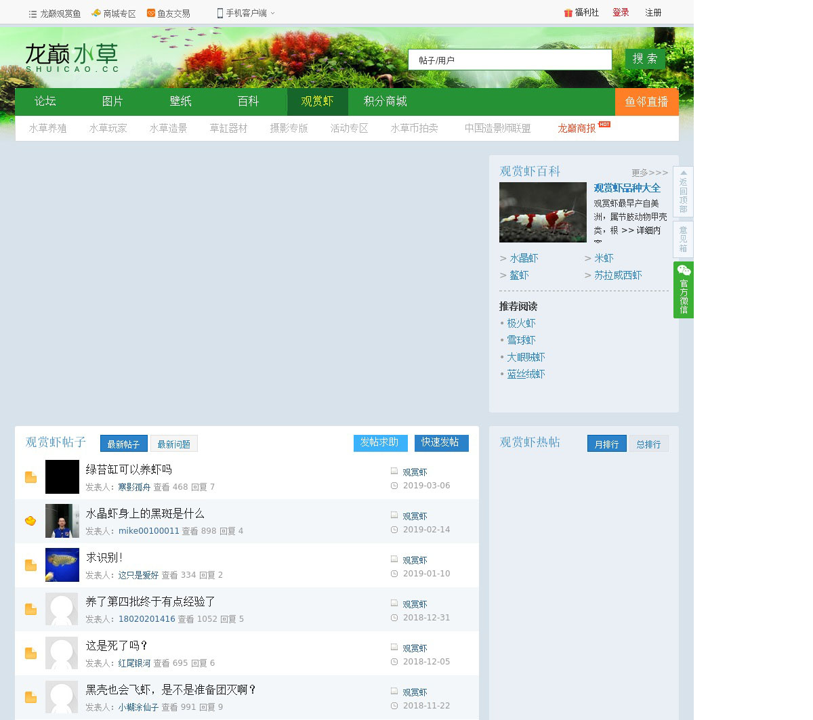Open the 水草玩家 sub-menu link
This screenshot has height=720, width=813.
[108, 128]
